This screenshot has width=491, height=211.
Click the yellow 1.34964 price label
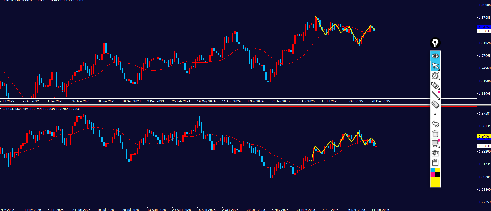click(x=484, y=136)
